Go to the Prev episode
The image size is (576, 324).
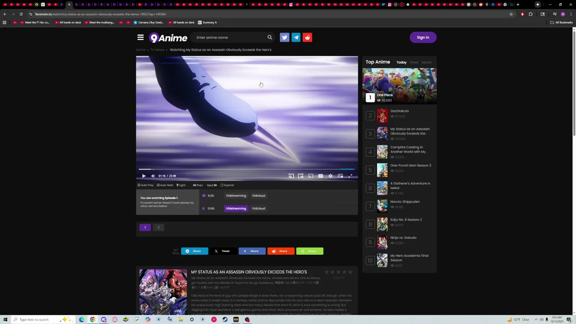pyautogui.click(x=198, y=185)
